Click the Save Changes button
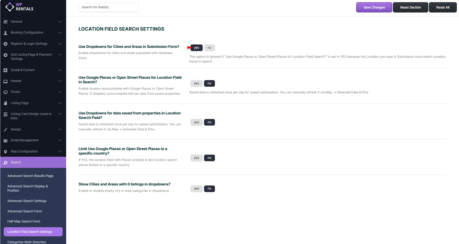This screenshot has width=459, height=244. tap(374, 7)
